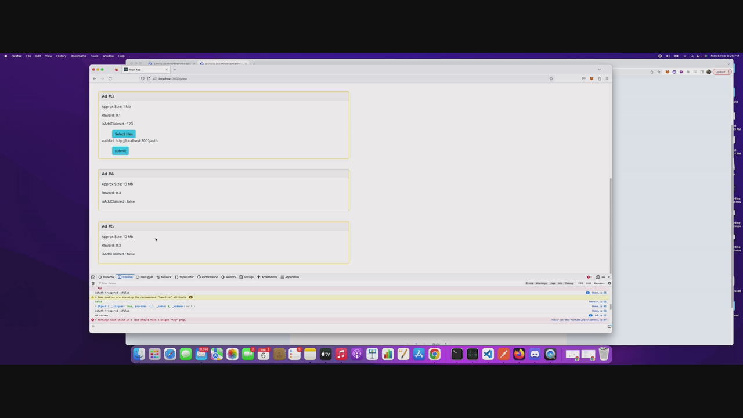Open the Edit menu in the menu bar

coord(38,56)
